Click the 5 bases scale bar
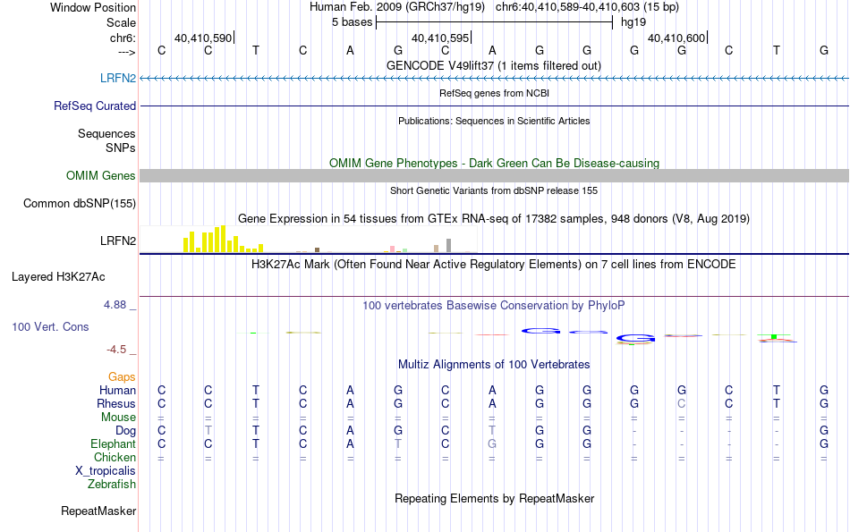 coord(494,22)
